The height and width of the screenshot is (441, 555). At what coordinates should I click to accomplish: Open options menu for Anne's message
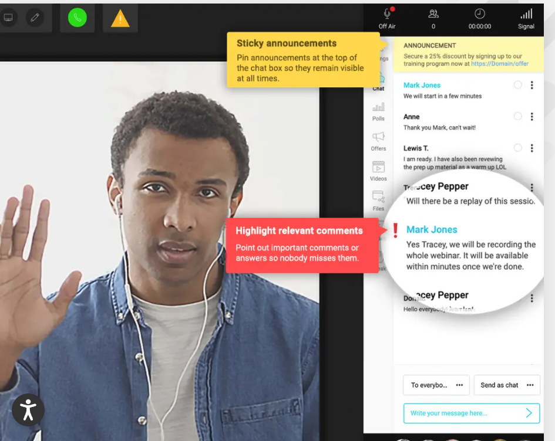[532, 117]
